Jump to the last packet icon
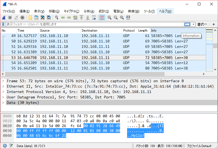Viewport: 218px width, 149px height. pos(88,18)
